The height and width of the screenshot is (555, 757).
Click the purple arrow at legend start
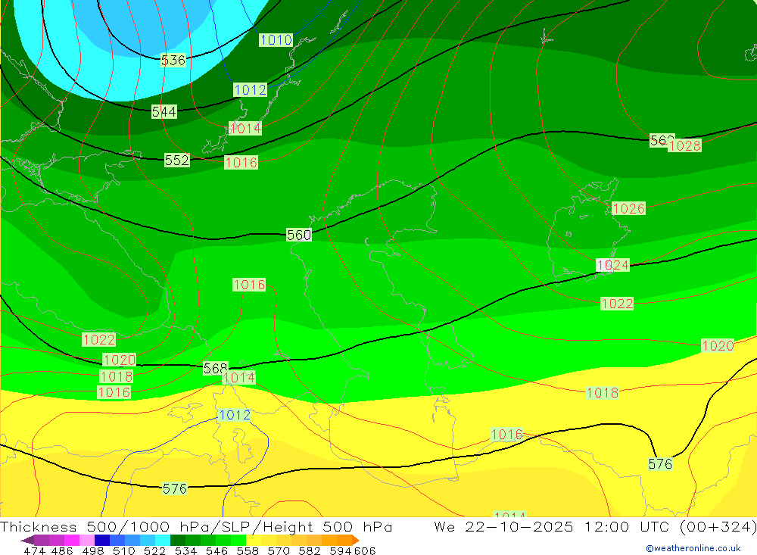click(27, 540)
